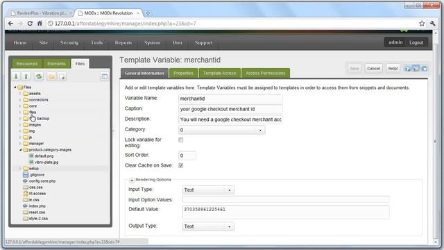Image resolution: width=444 pixels, height=250 pixels.
Task: Click the config.core.php file icon
Action: pos(25,181)
